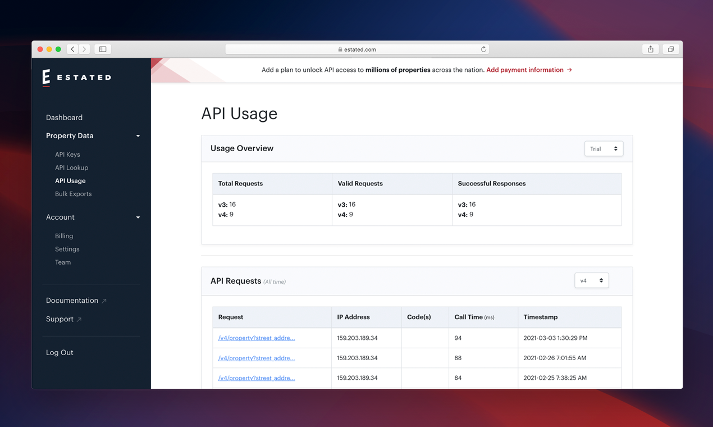
Task: Click Log Out in the sidebar
Action: point(60,353)
